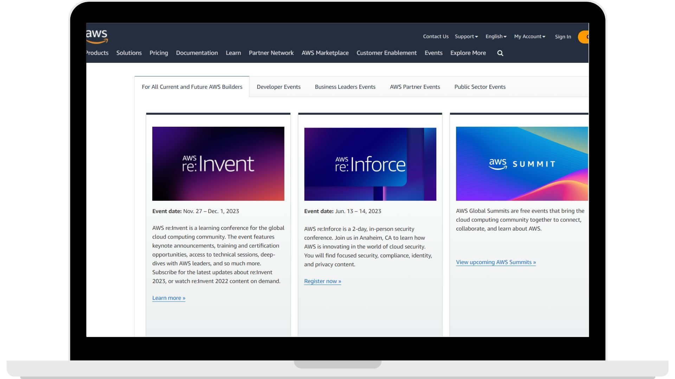The width and height of the screenshot is (675, 379).
Task: Click the AWS logo
Action: coord(97,36)
